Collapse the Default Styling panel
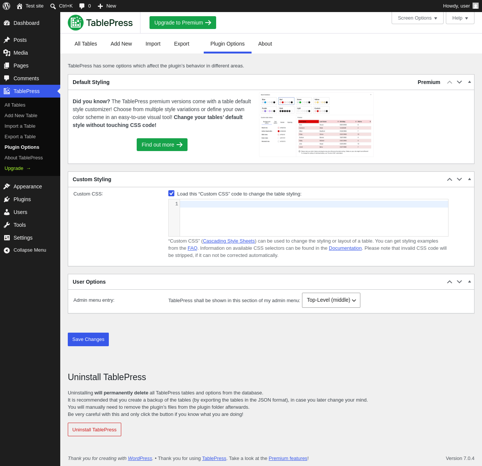Viewport: 482px width, 466px height. [470, 82]
